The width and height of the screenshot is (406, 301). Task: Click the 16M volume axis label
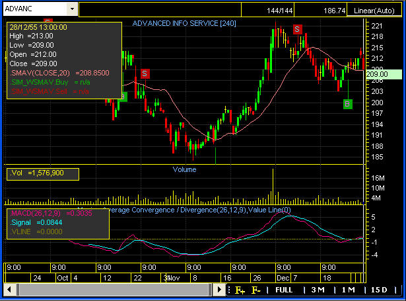pos(378,178)
